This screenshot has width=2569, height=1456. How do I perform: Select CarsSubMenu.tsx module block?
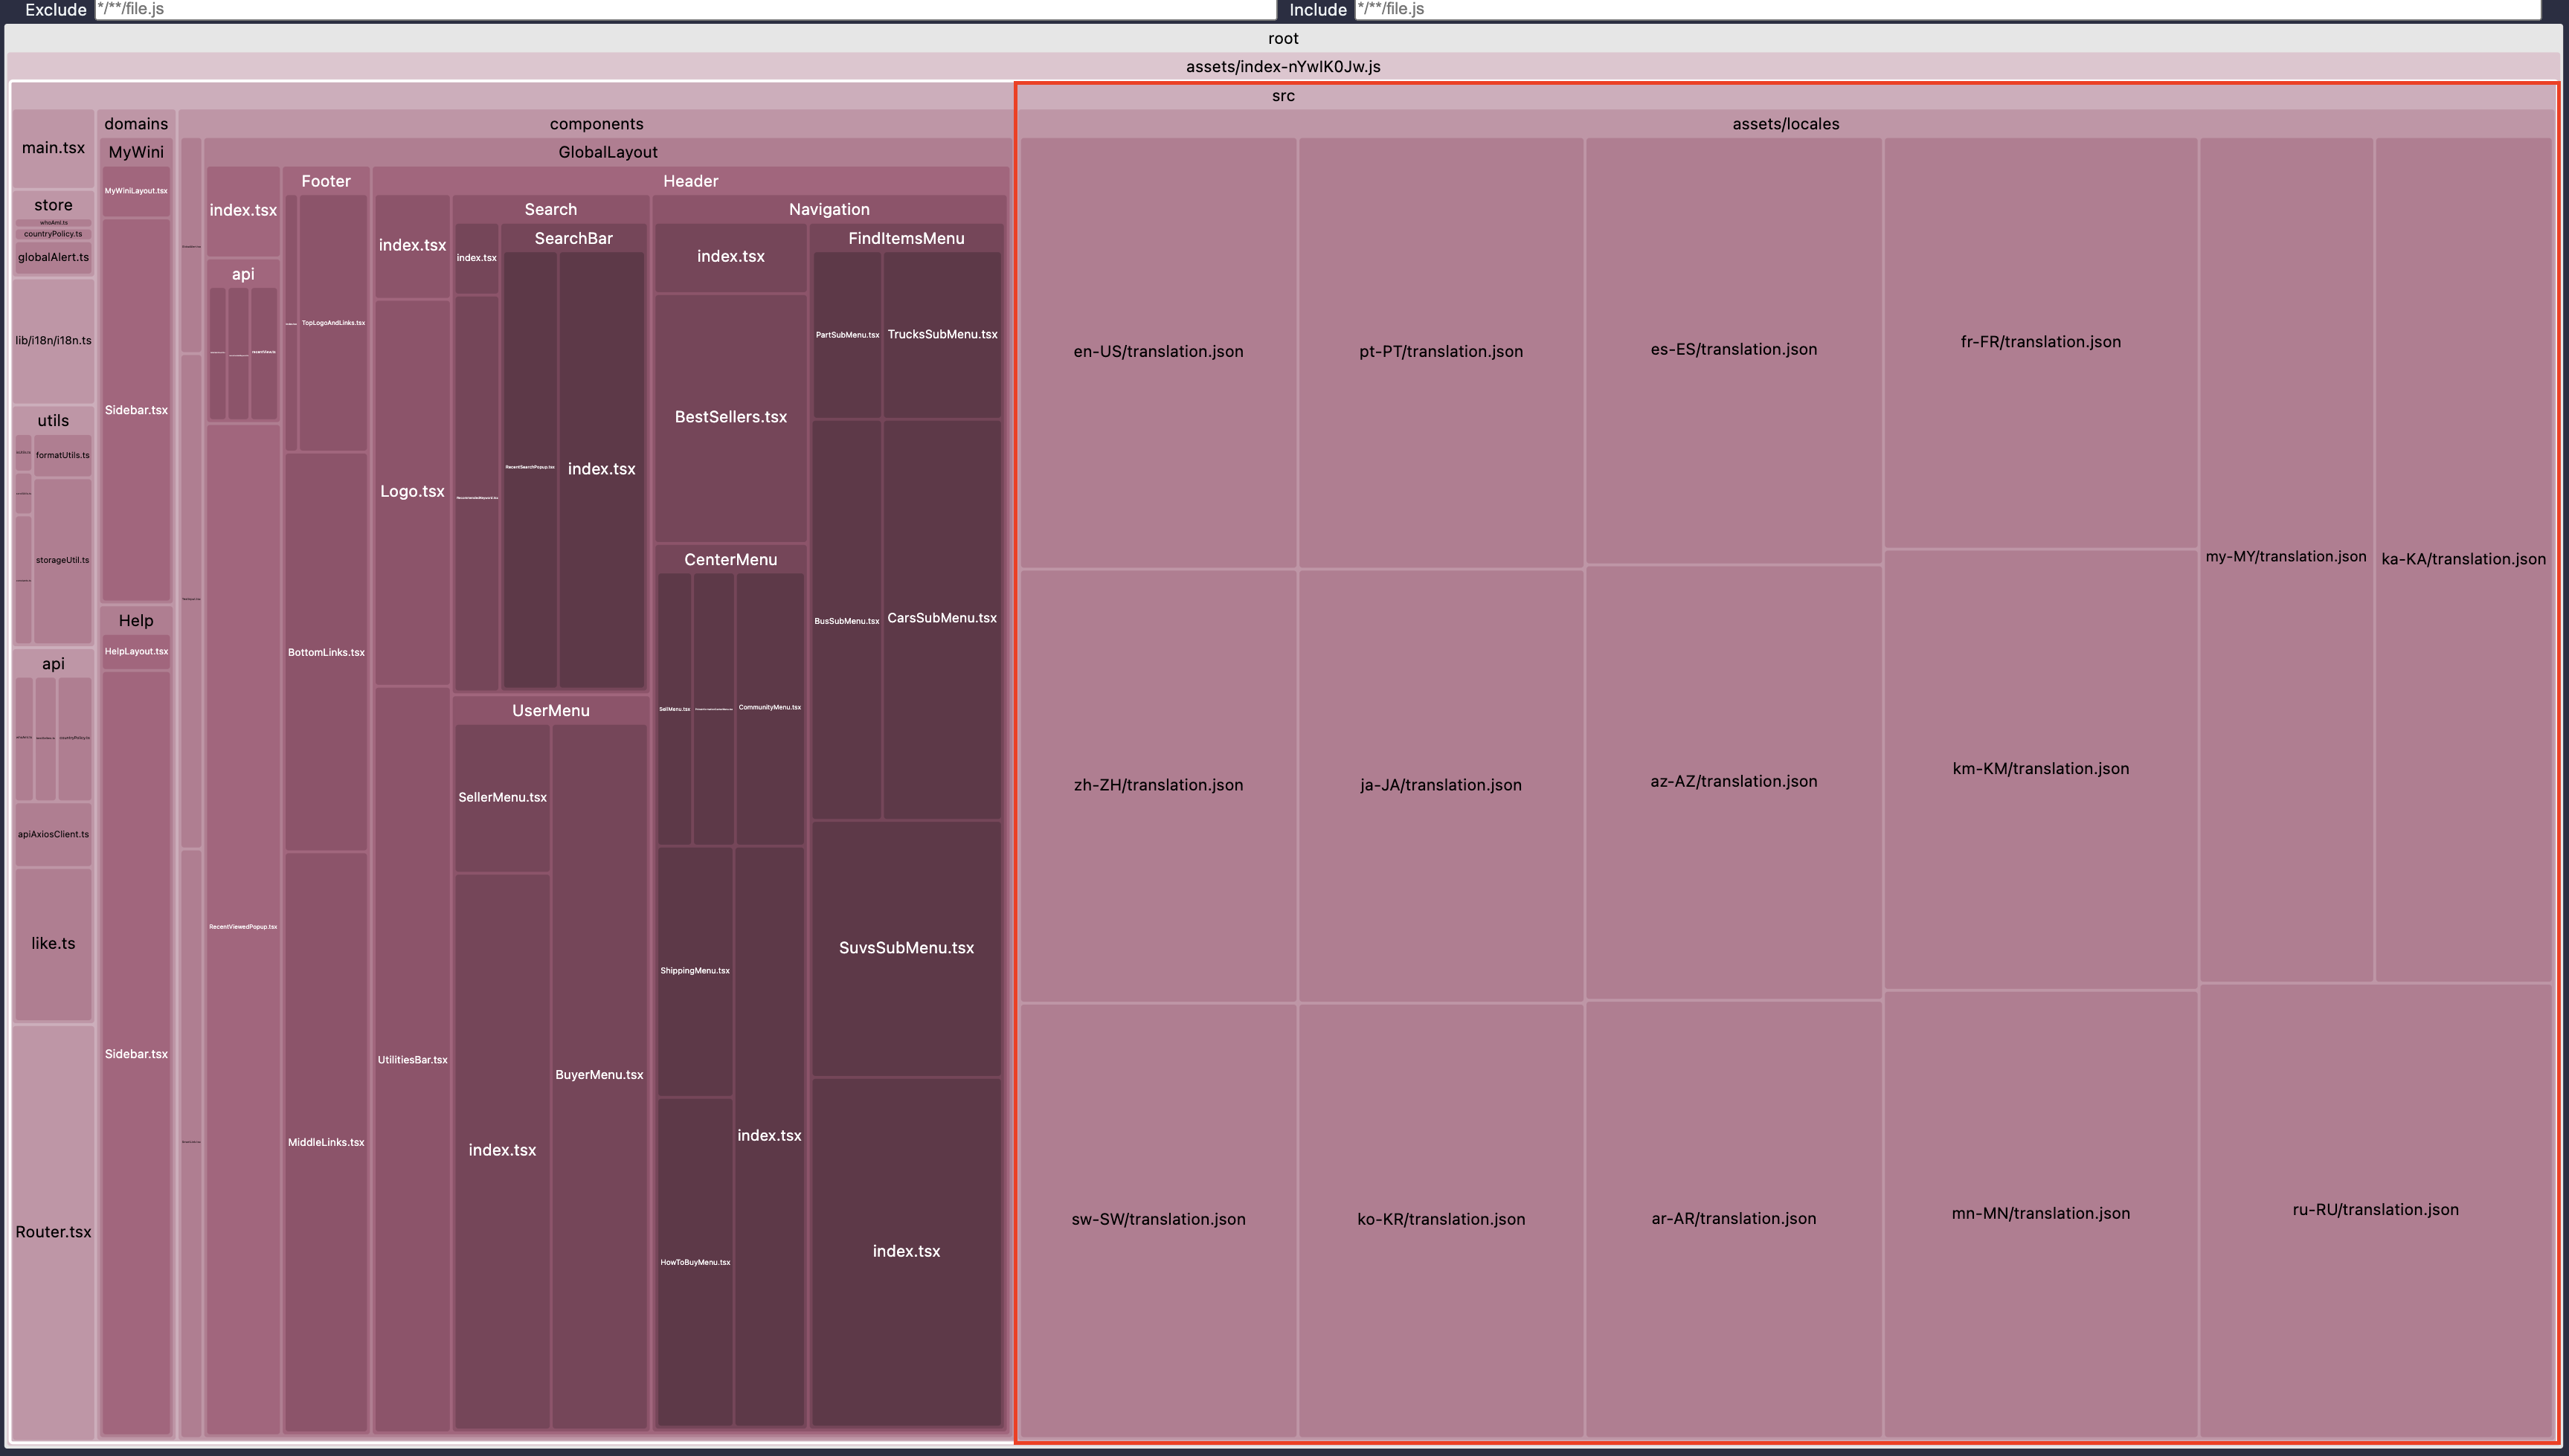(x=942, y=618)
